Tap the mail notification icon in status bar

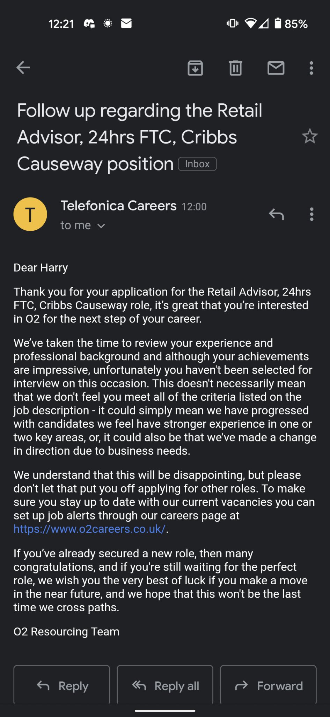pos(126,23)
